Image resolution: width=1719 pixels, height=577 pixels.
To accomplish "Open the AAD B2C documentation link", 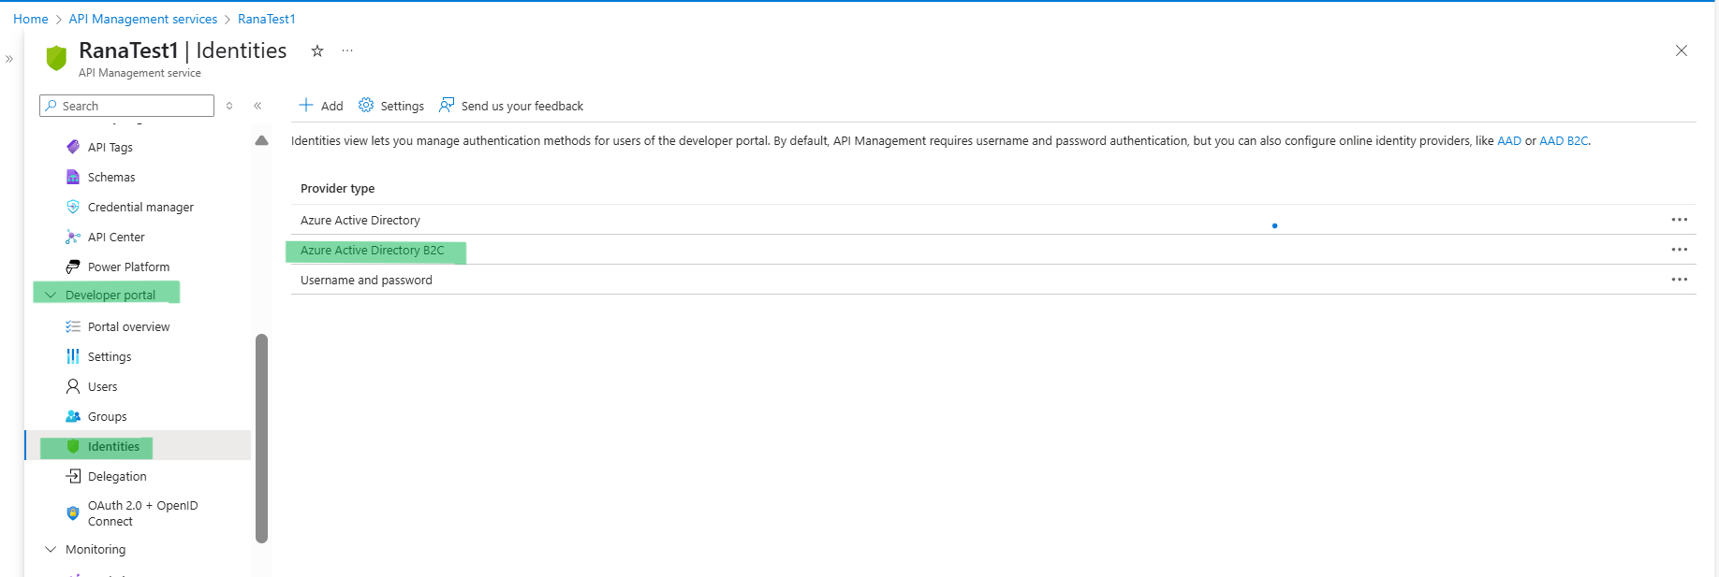I will tap(1564, 140).
